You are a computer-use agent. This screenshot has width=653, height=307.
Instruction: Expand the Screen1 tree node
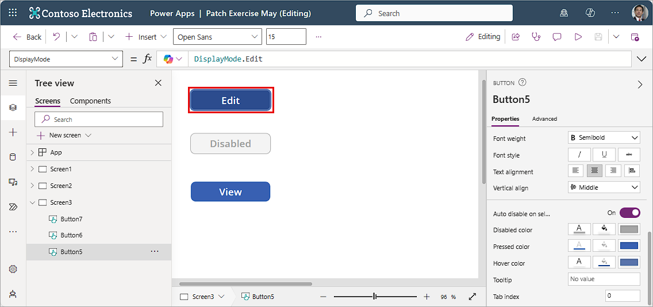point(32,169)
